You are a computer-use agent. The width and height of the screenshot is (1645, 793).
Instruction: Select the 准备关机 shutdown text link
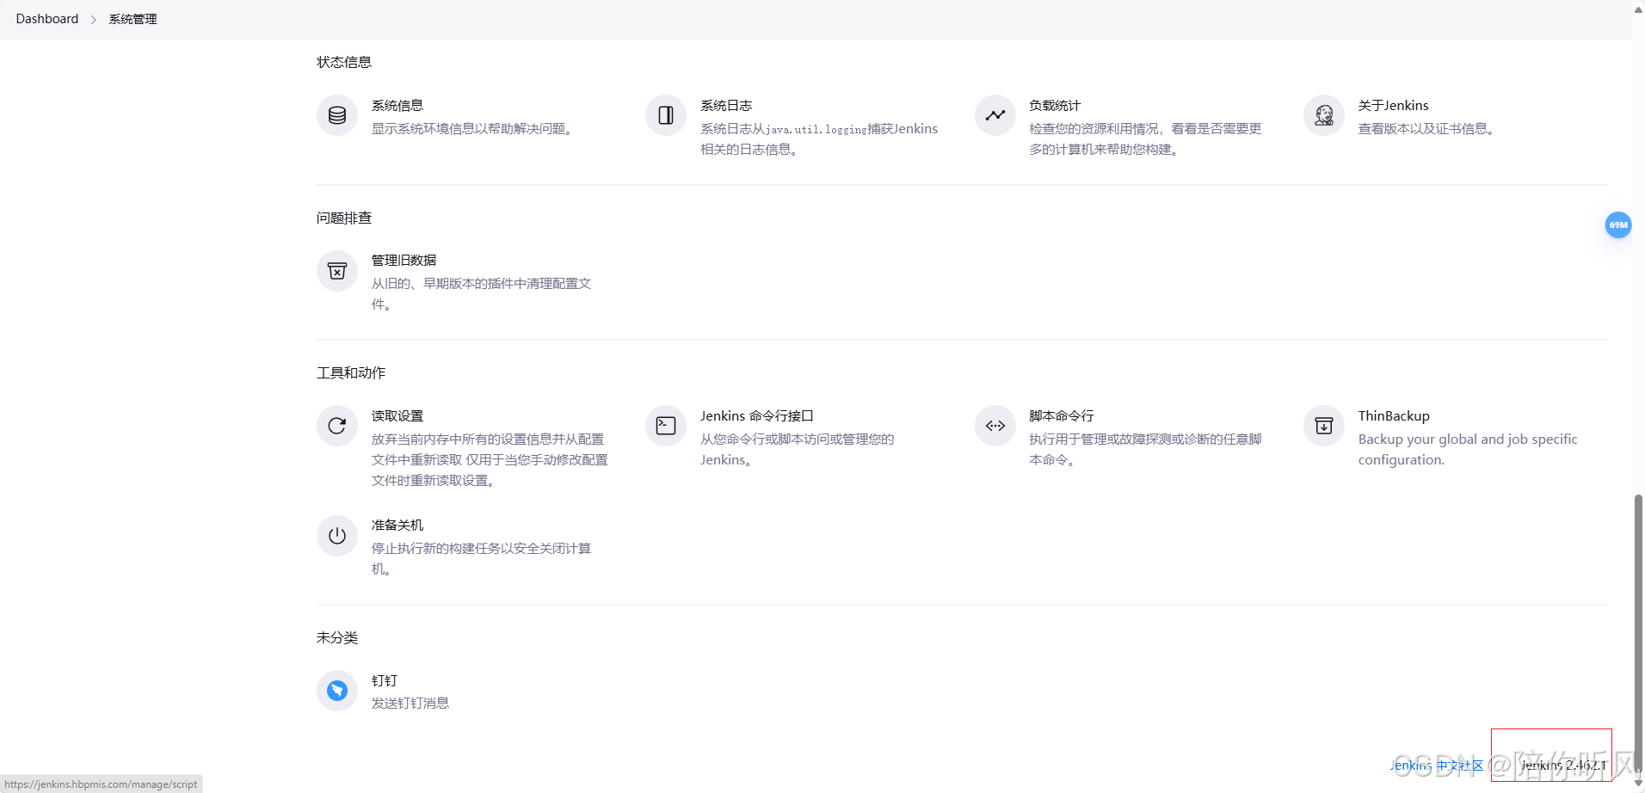coord(396,524)
